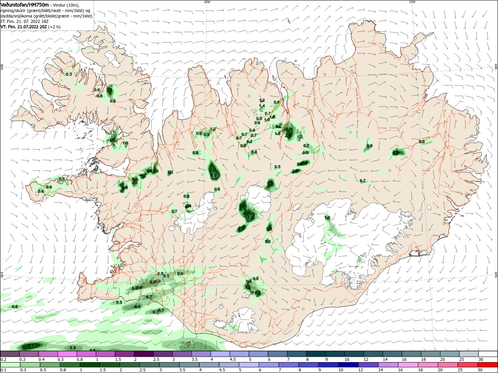Pick the rain scale swatch labeled 2.5
This screenshot has width=498, height=373.
149,365
